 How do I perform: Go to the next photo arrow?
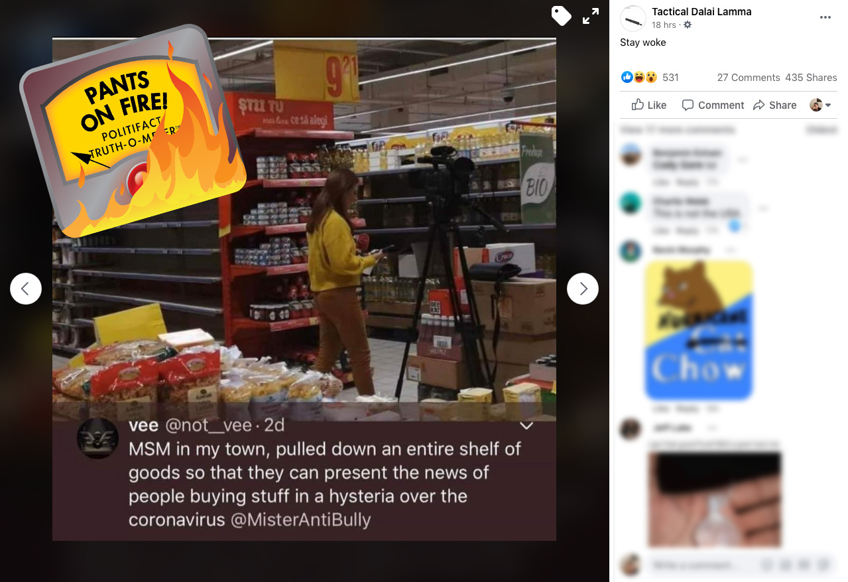583,289
